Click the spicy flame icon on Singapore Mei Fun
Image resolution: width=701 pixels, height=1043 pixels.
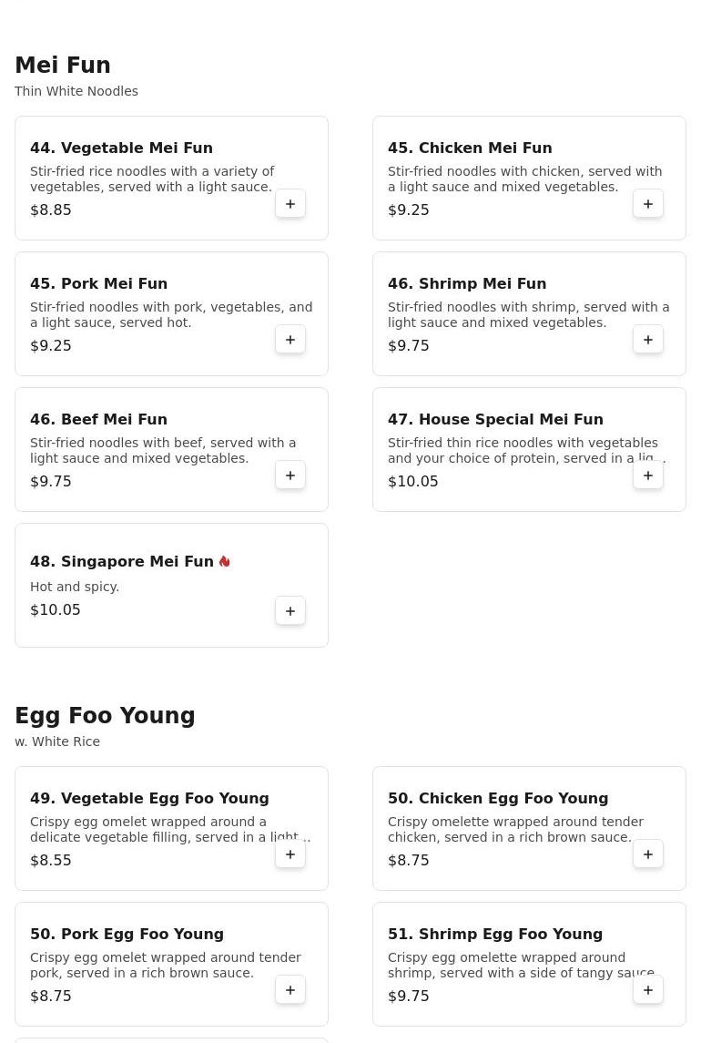pos(225,562)
